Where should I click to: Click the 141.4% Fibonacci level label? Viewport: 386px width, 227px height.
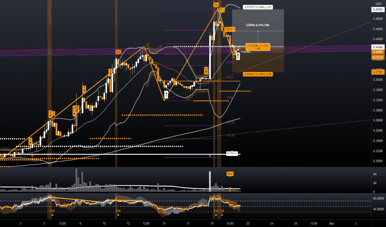click(230, 135)
